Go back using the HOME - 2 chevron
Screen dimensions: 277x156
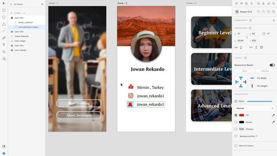(x=12, y=13)
